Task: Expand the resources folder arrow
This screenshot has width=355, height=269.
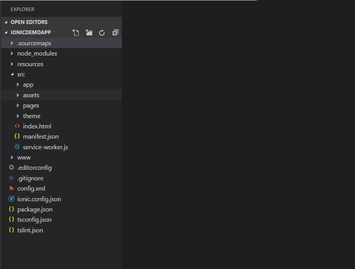Action: pyautogui.click(x=12, y=64)
